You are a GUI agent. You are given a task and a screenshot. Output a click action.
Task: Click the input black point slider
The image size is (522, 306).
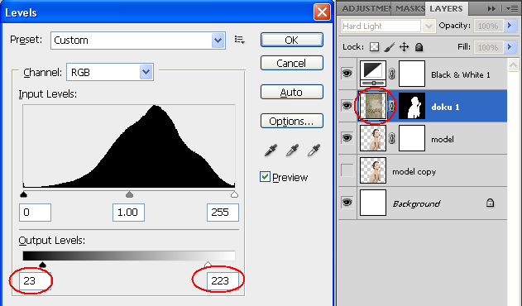[23, 194]
